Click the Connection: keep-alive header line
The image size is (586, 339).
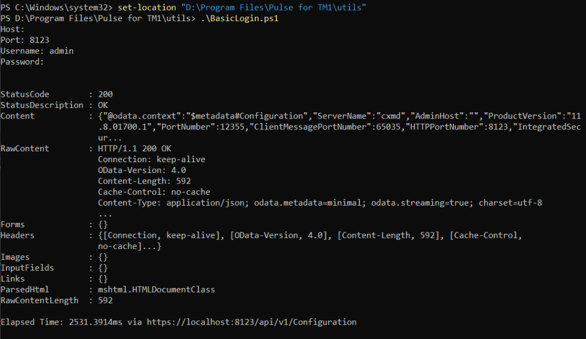pos(151,159)
